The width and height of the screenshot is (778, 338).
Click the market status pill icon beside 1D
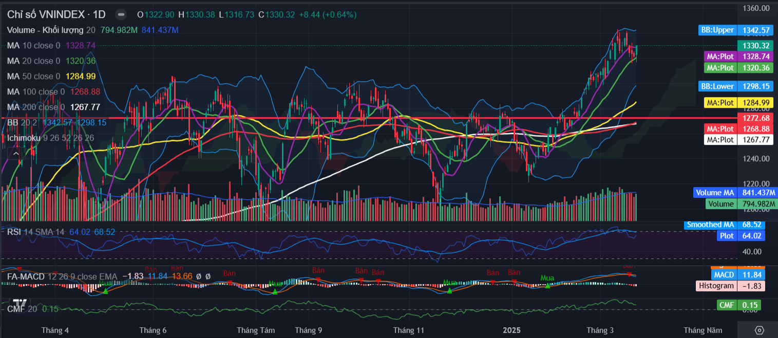click(x=121, y=15)
